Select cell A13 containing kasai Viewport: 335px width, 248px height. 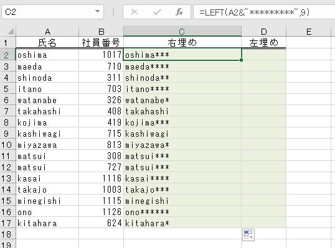[x=47, y=178]
